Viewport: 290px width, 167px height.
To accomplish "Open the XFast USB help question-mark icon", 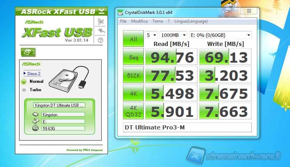I will pos(101,40).
